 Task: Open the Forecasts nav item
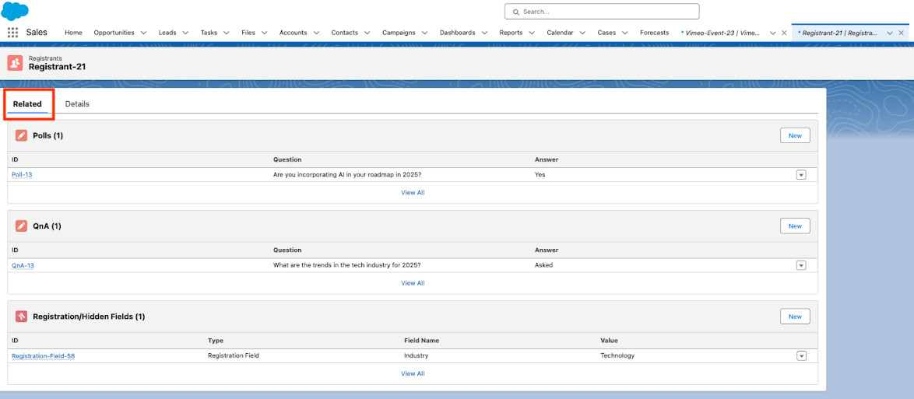[655, 33]
